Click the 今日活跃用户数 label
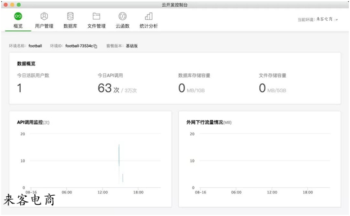Screen dimensions: 350x216 point(33,76)
